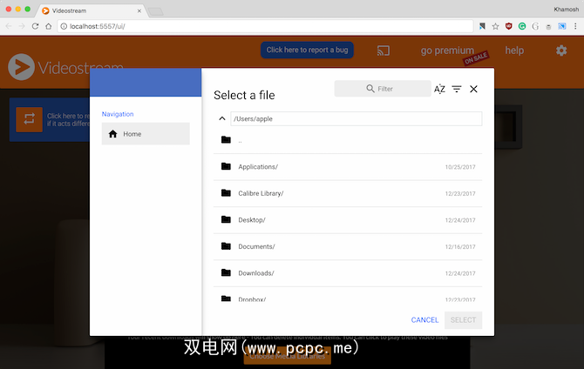Click the folder icon beside '..'
This screenshot has height=369, width=584.
click(226, 139)
